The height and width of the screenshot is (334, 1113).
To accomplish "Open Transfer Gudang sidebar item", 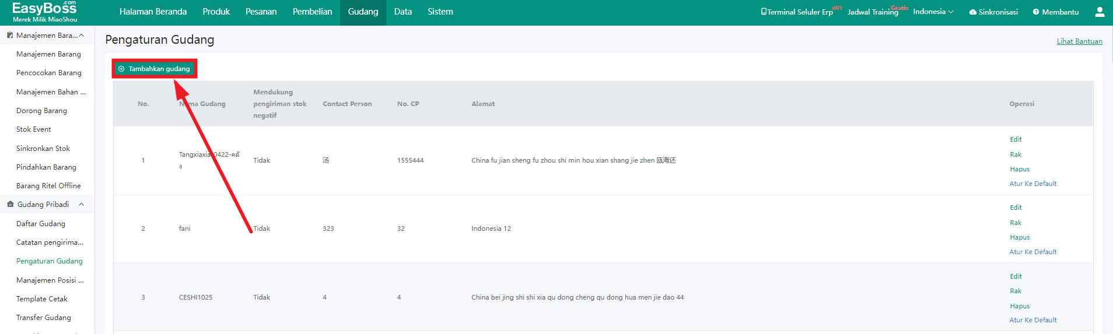I will (44, 318).
